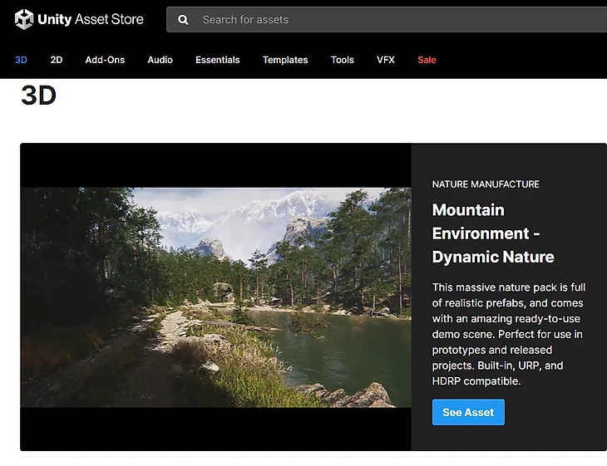Open the red Sale tab

[x=427, y=60]
